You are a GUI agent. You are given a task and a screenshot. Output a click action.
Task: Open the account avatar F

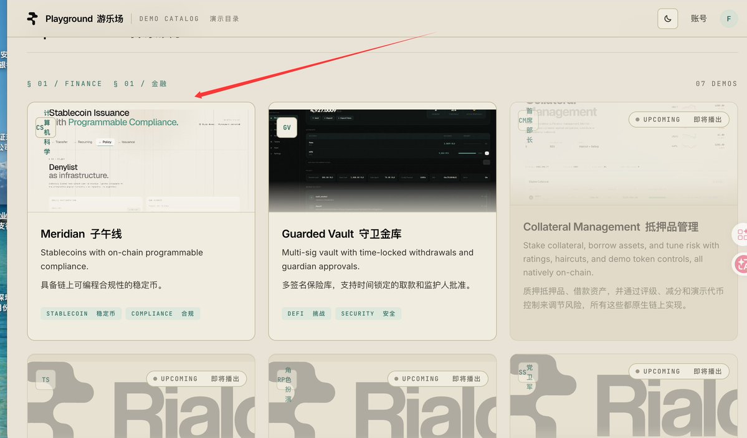728,19
